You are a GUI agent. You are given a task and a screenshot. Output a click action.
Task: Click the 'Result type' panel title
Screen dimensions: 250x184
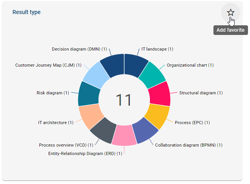point(27,12)
